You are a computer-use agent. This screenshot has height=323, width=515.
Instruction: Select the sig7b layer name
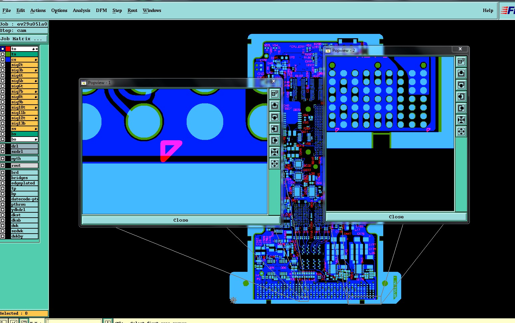(25, 91)
